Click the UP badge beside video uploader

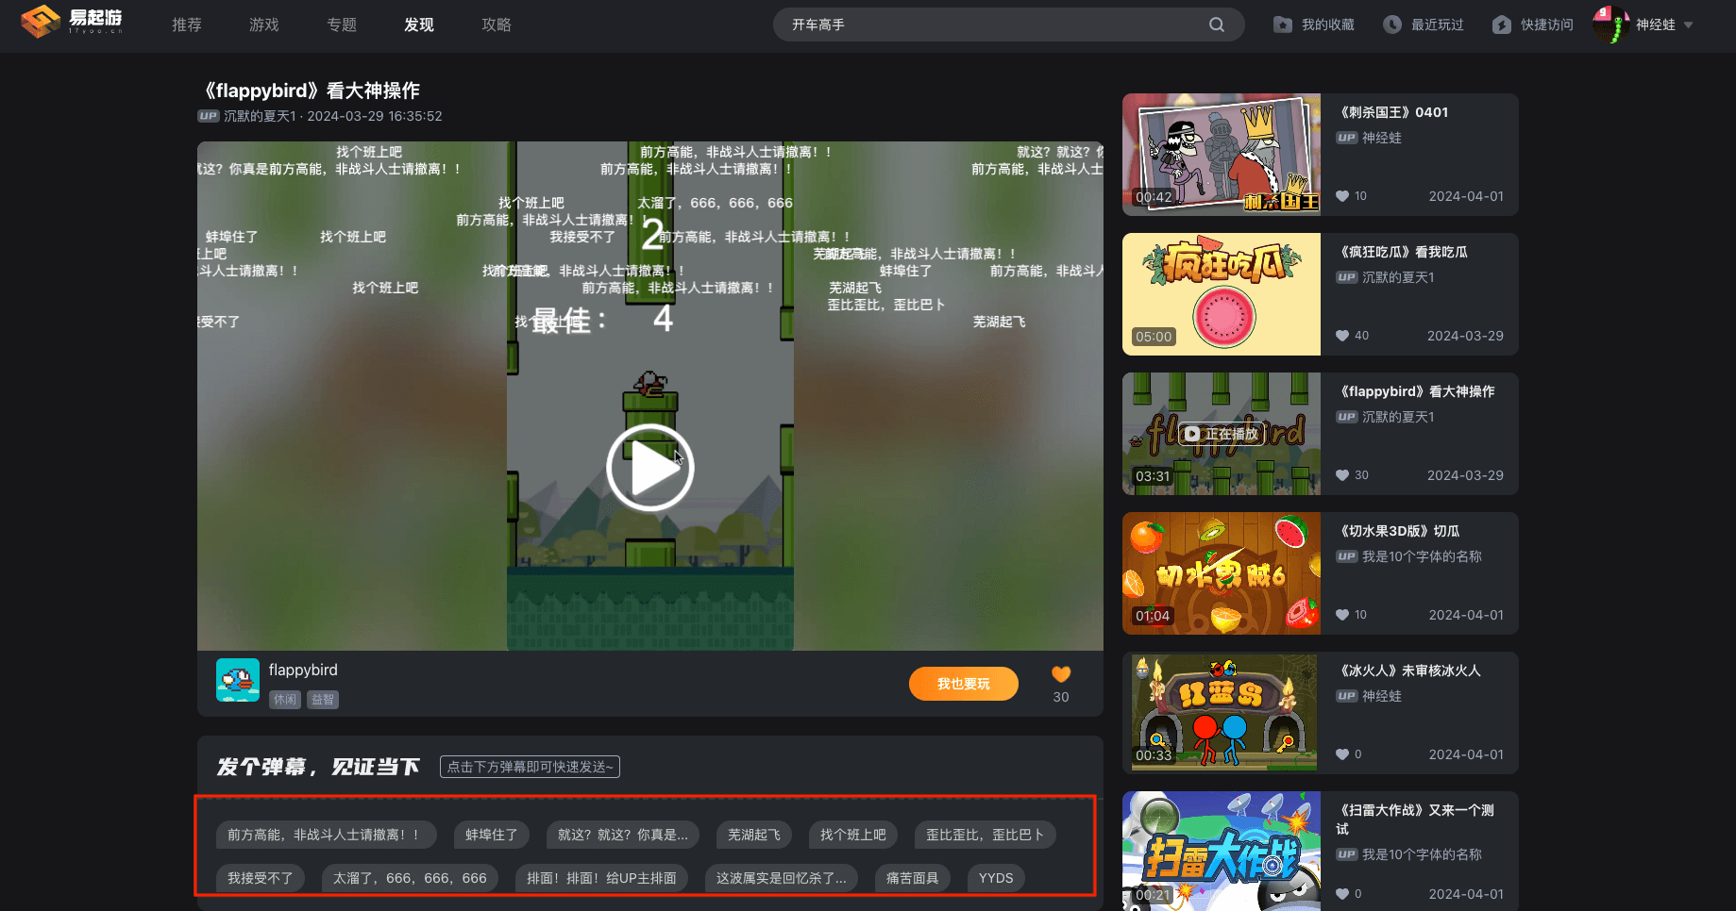(209, 116)
